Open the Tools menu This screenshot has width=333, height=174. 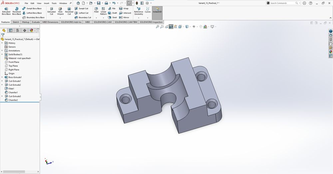54,3
